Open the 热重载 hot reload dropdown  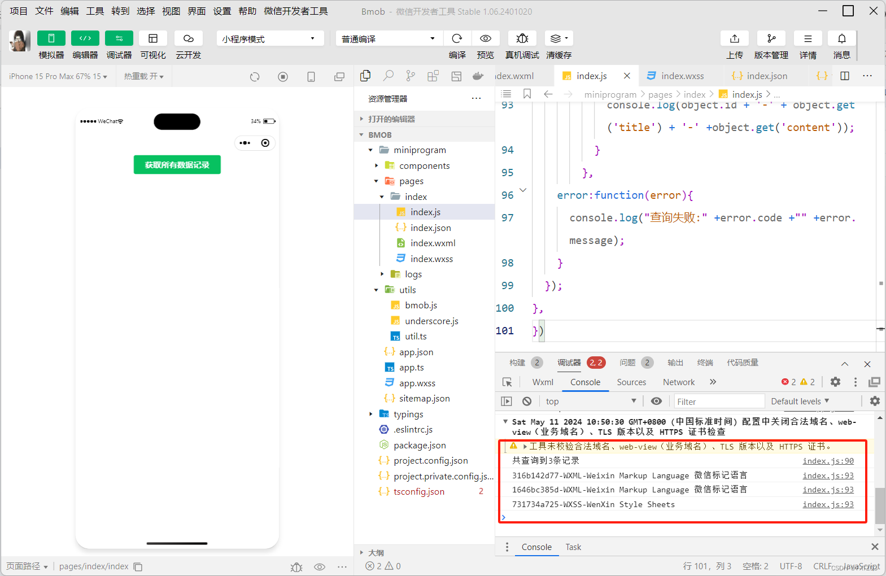(x=144, y=76)
